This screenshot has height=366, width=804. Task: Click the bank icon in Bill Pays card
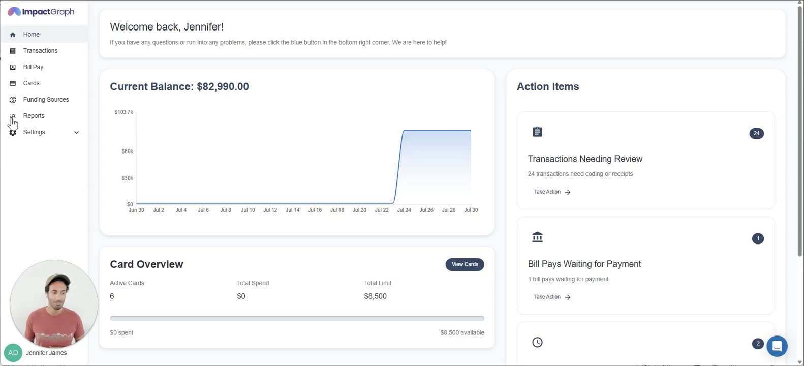click(537, 237)
